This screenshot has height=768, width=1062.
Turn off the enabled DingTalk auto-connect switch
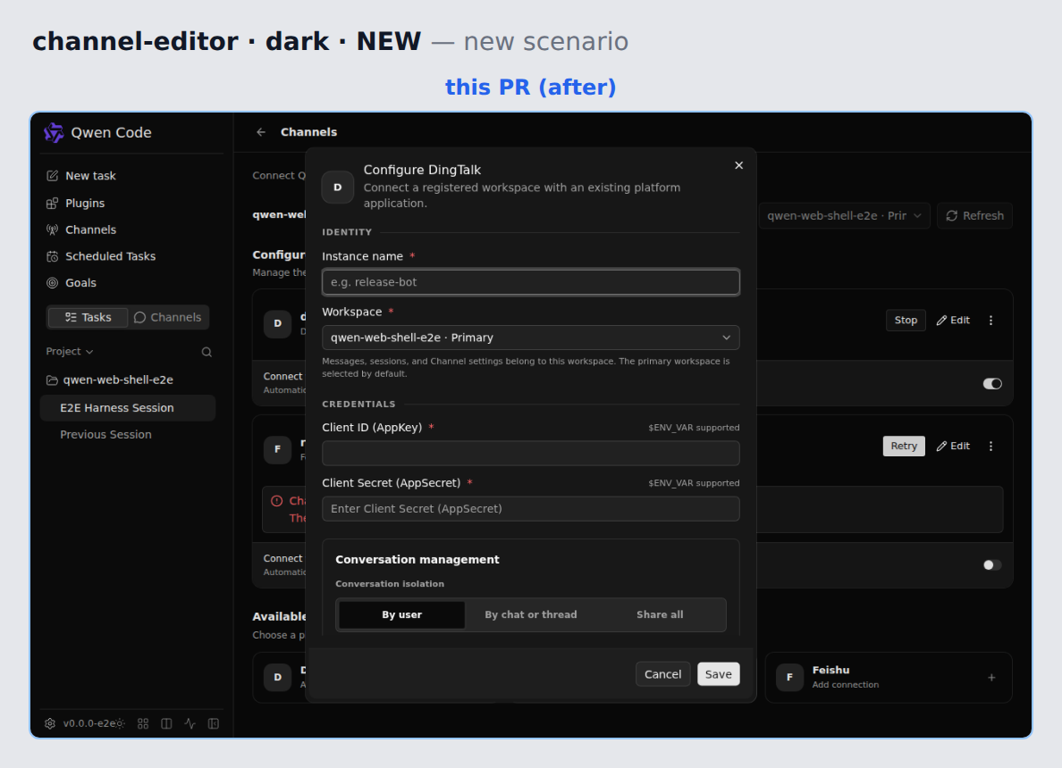(x=992, y=384)
